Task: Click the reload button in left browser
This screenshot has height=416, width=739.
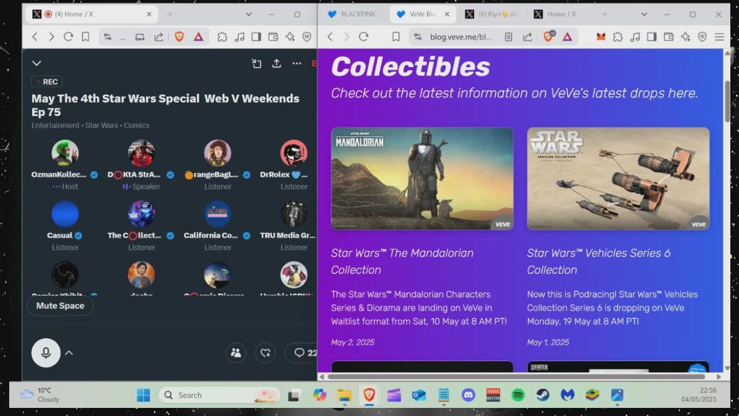Action: (x=68, y=37)
